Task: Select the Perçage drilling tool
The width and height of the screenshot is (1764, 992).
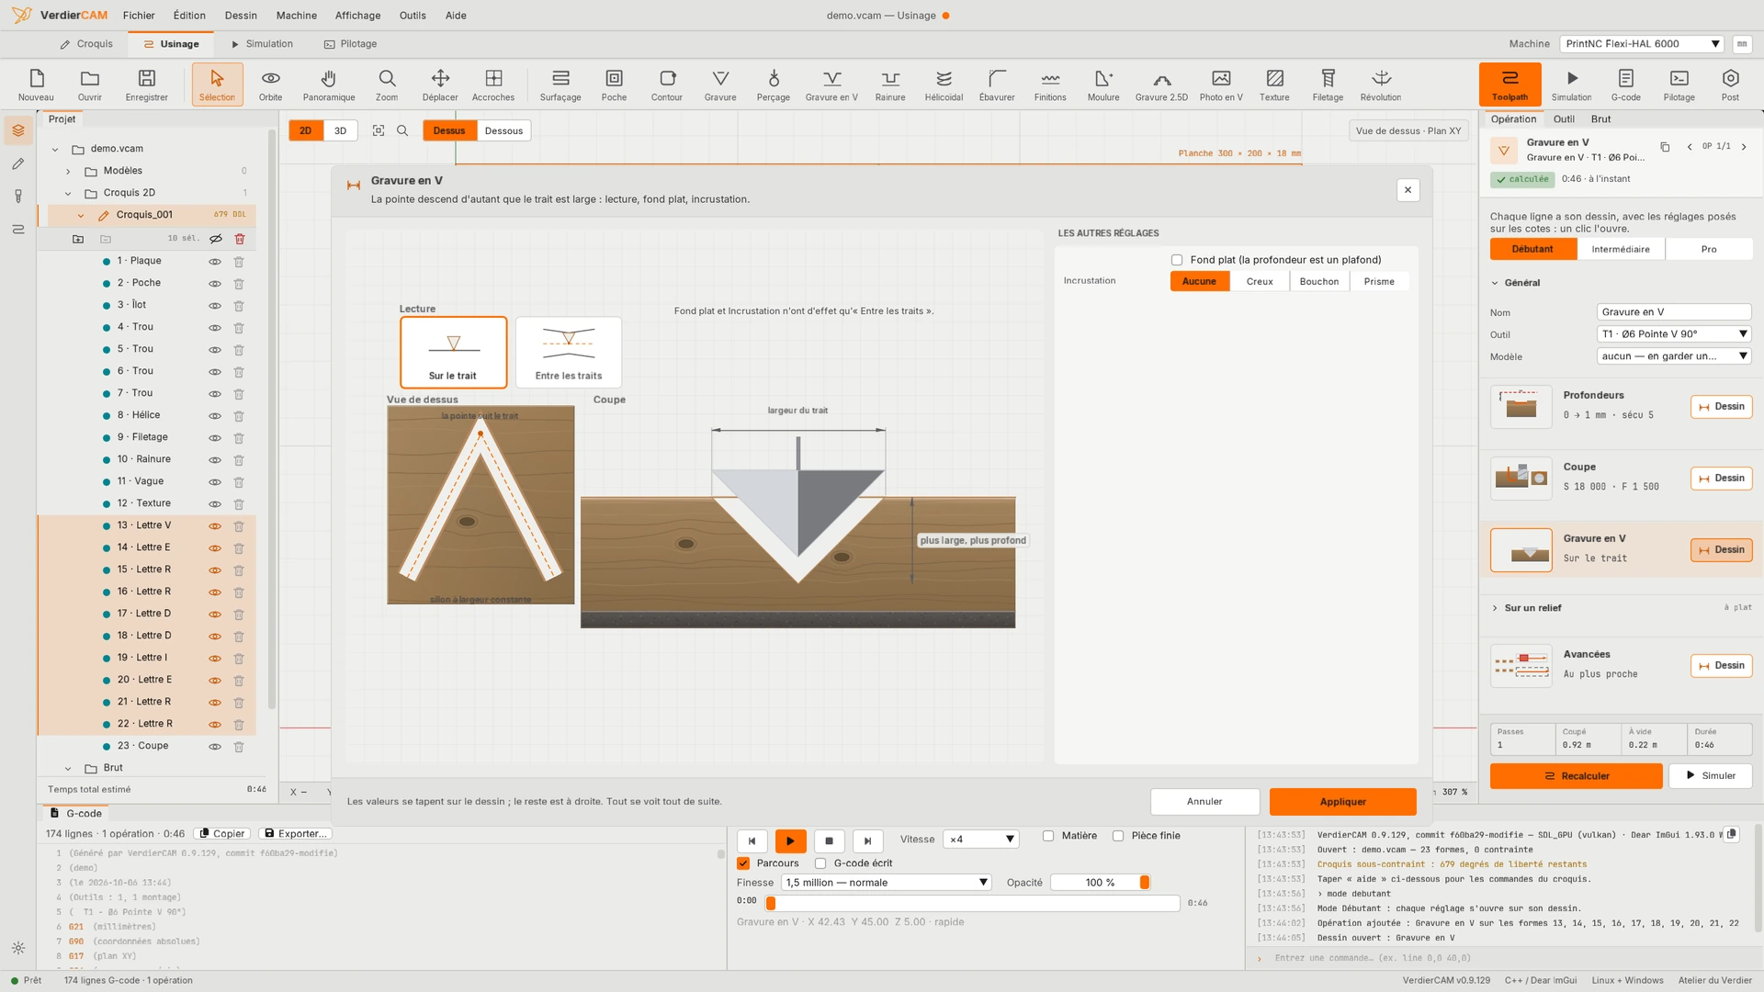Action: (x=773, y=85)
